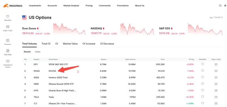Click the TLT change +1.09%

(x=190, y=104)
